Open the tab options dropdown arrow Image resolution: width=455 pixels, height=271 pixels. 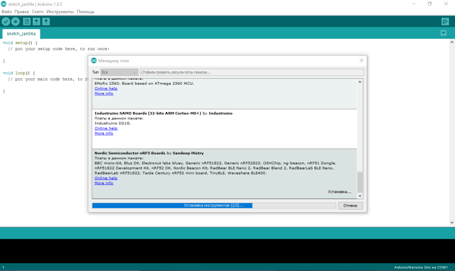coord(444,33)
